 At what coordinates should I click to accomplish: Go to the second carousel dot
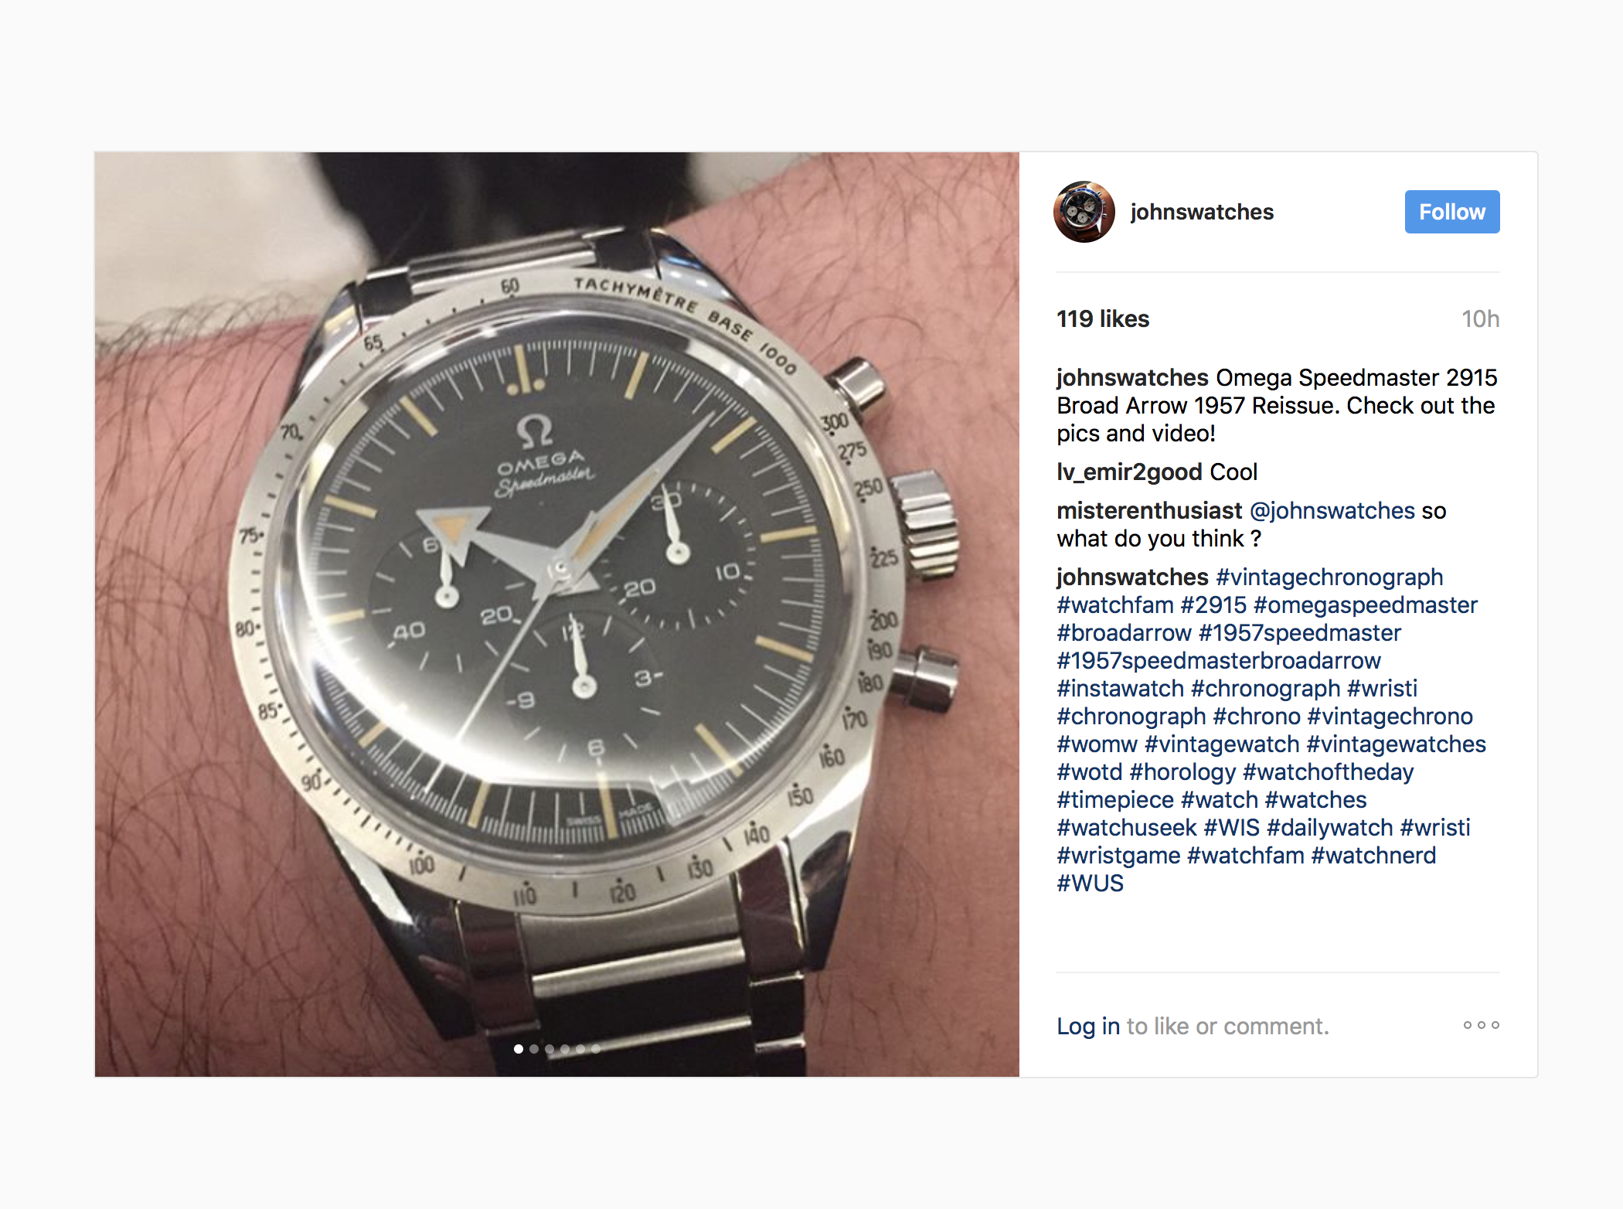pyautogui.click(x=534, y=1049)
